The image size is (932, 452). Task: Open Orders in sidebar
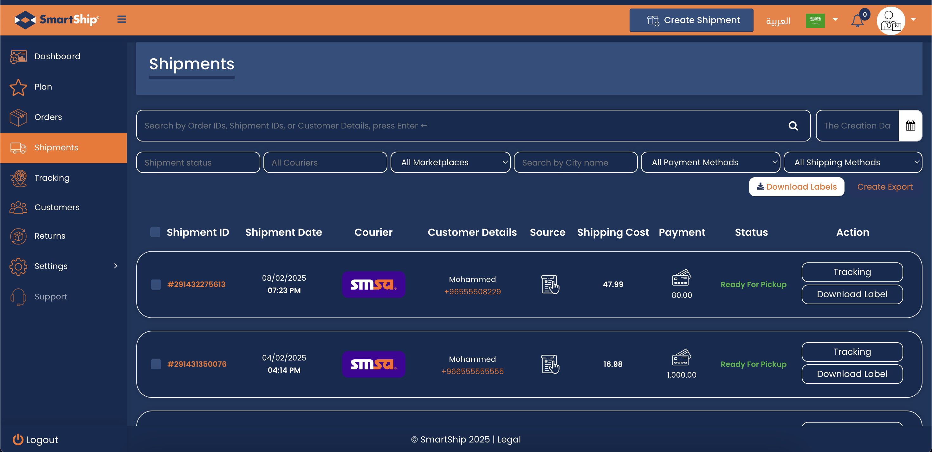coord(63,117)
